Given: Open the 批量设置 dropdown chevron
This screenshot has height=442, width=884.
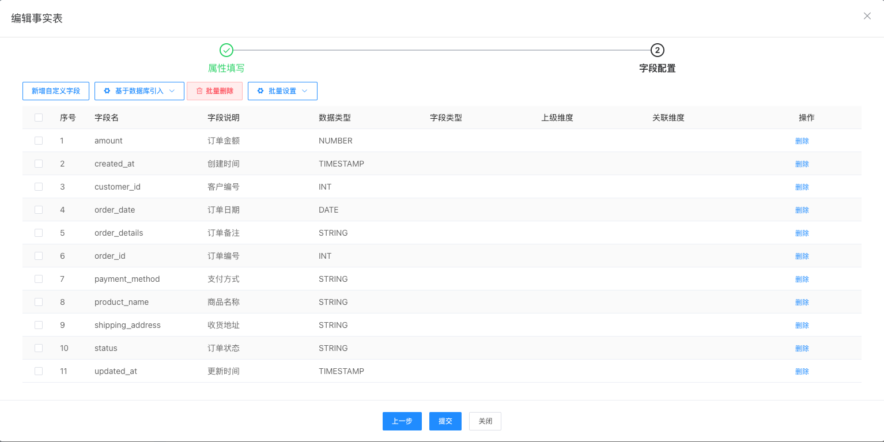Looking at the screenshot, I should point(305,91).
